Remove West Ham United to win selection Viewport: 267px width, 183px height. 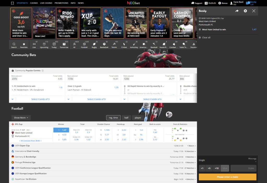tap(200, 30)
